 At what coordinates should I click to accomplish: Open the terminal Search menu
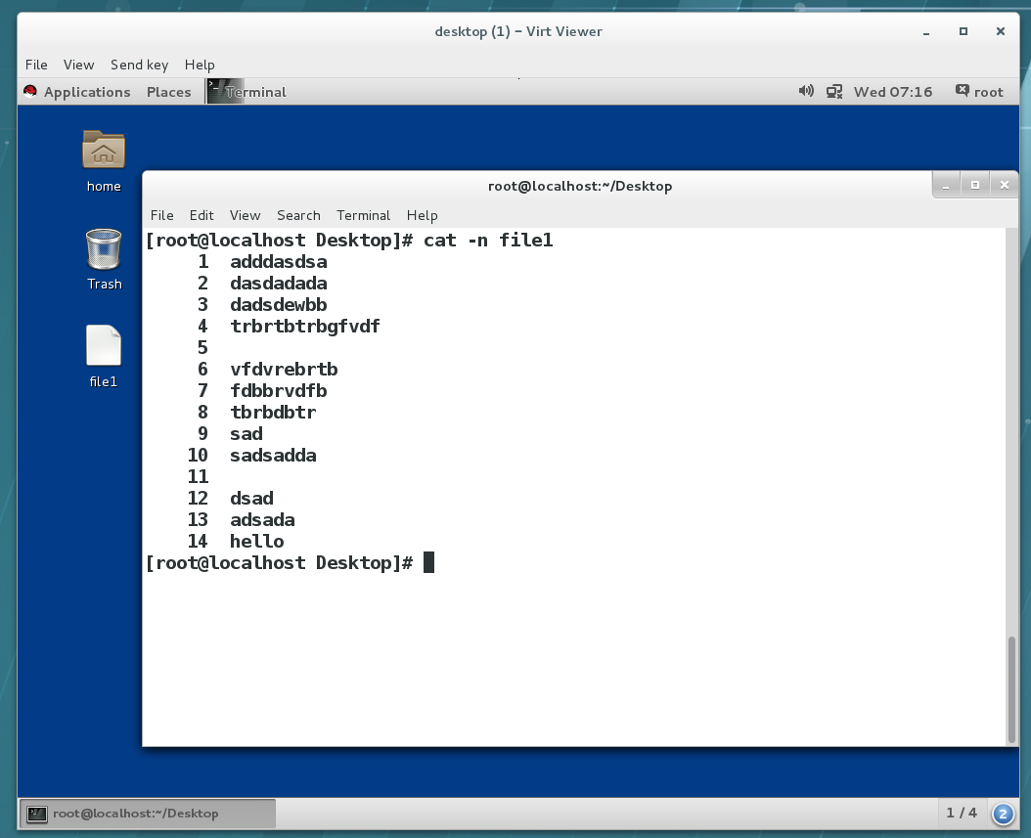298,215
